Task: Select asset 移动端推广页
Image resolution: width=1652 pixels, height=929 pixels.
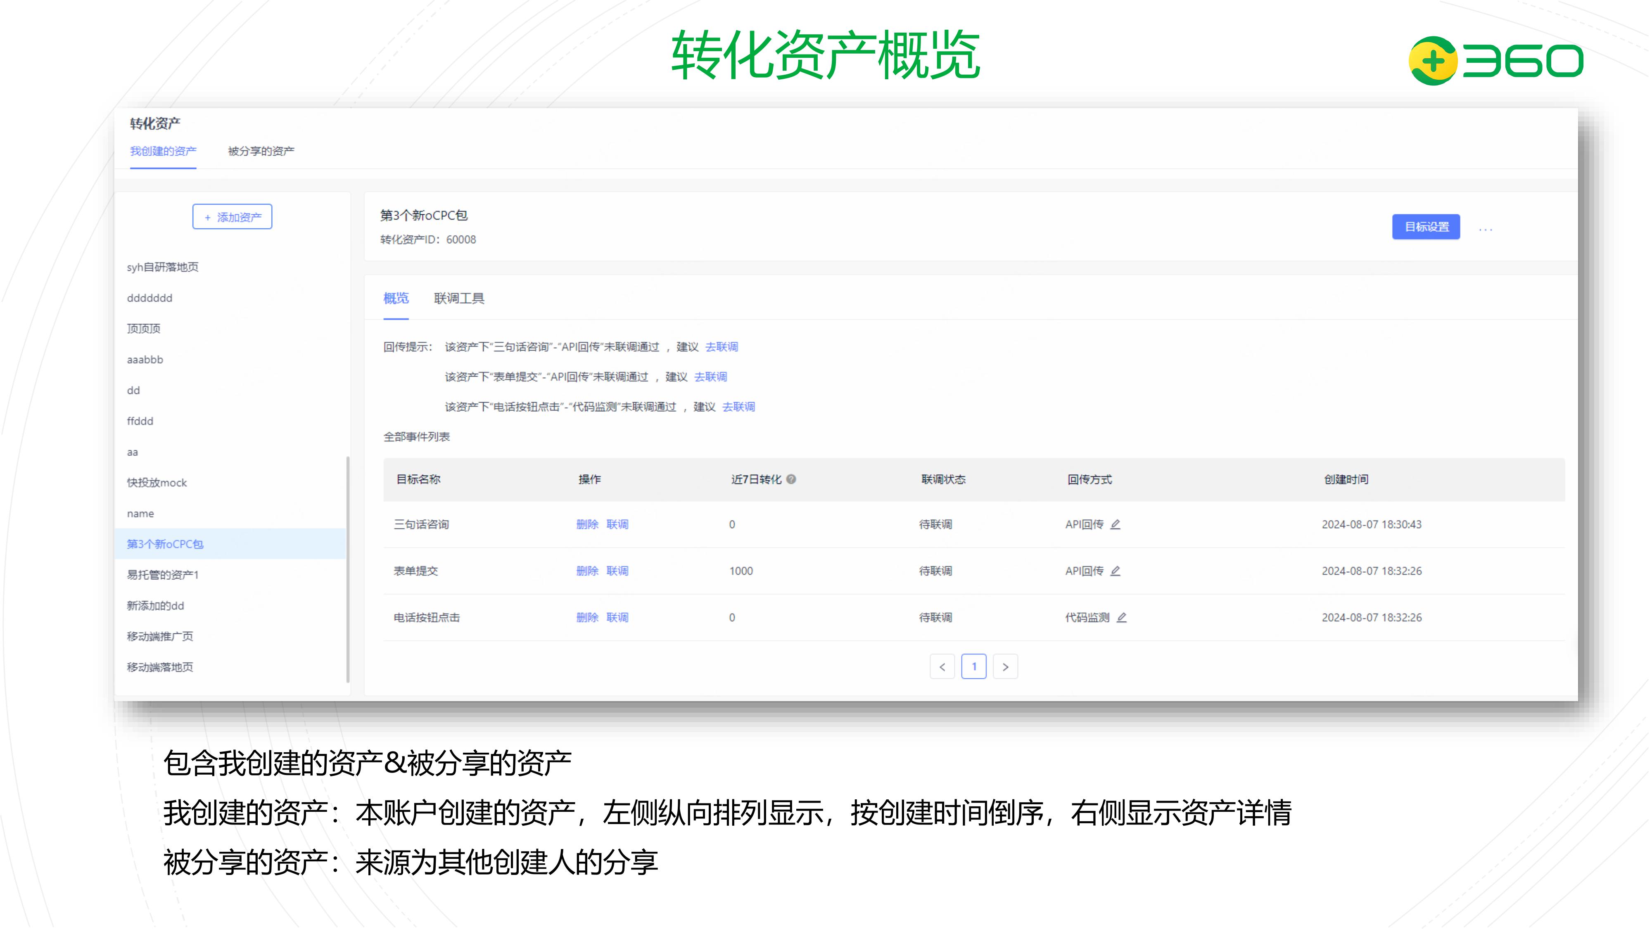Action: click(160, 637)
